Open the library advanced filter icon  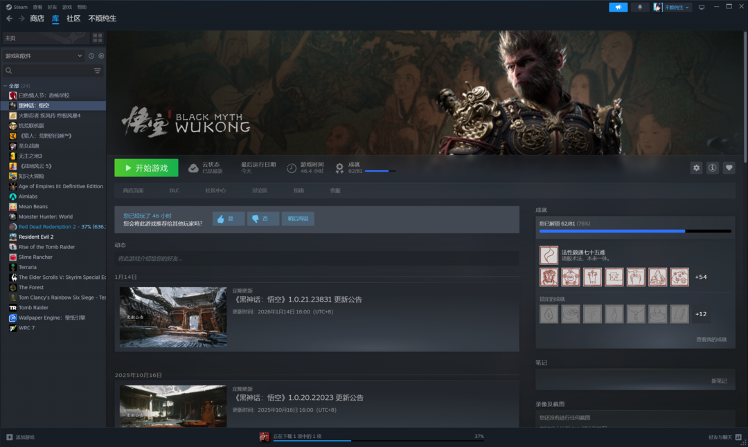97,71
